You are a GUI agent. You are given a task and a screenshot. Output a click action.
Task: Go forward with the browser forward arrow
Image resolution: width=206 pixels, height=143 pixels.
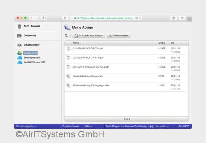(x=37, y=18)
